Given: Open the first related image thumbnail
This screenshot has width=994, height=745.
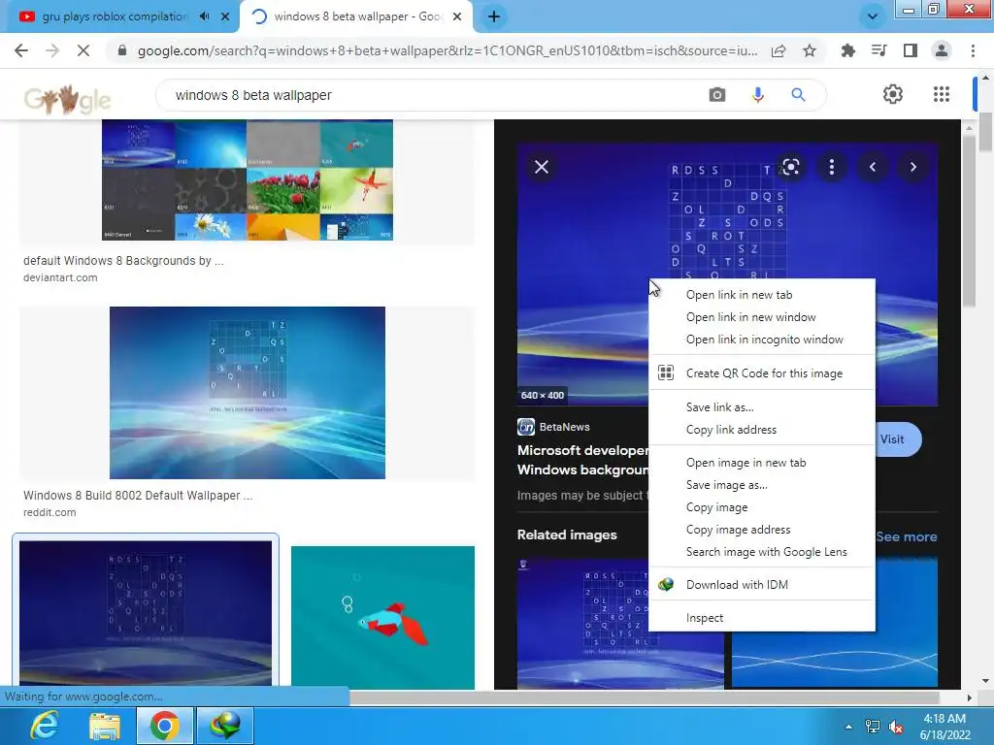Looking at the screenshot, I should coord(582,623).
